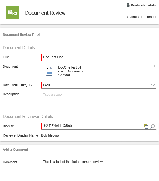This screenshot has width=159, height=181.
Task: Open the DocOneTest.txt file icon
Action: coord(49,71)
